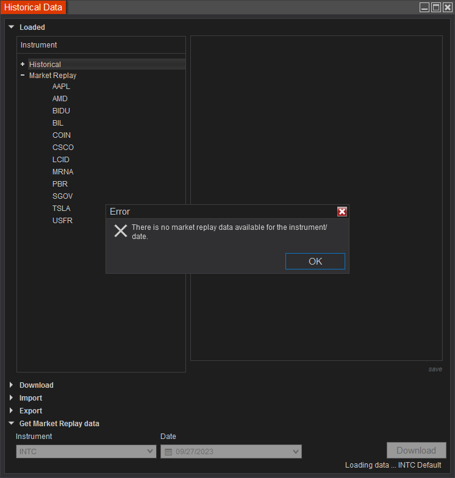Select MRNA in the instrument list
This screenshot has width=455, height=478.
63,172
